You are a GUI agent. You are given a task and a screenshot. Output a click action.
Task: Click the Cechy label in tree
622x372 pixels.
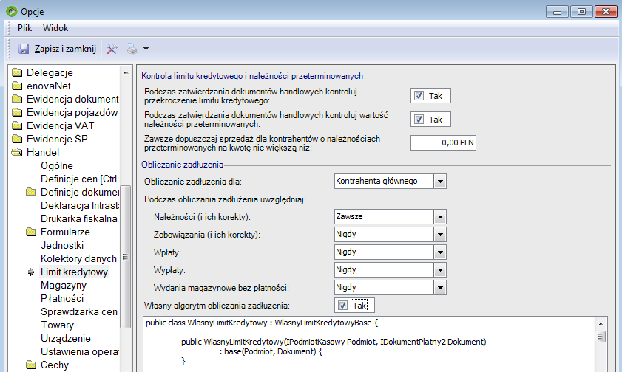pyautogui.click(x=54, y=365)
